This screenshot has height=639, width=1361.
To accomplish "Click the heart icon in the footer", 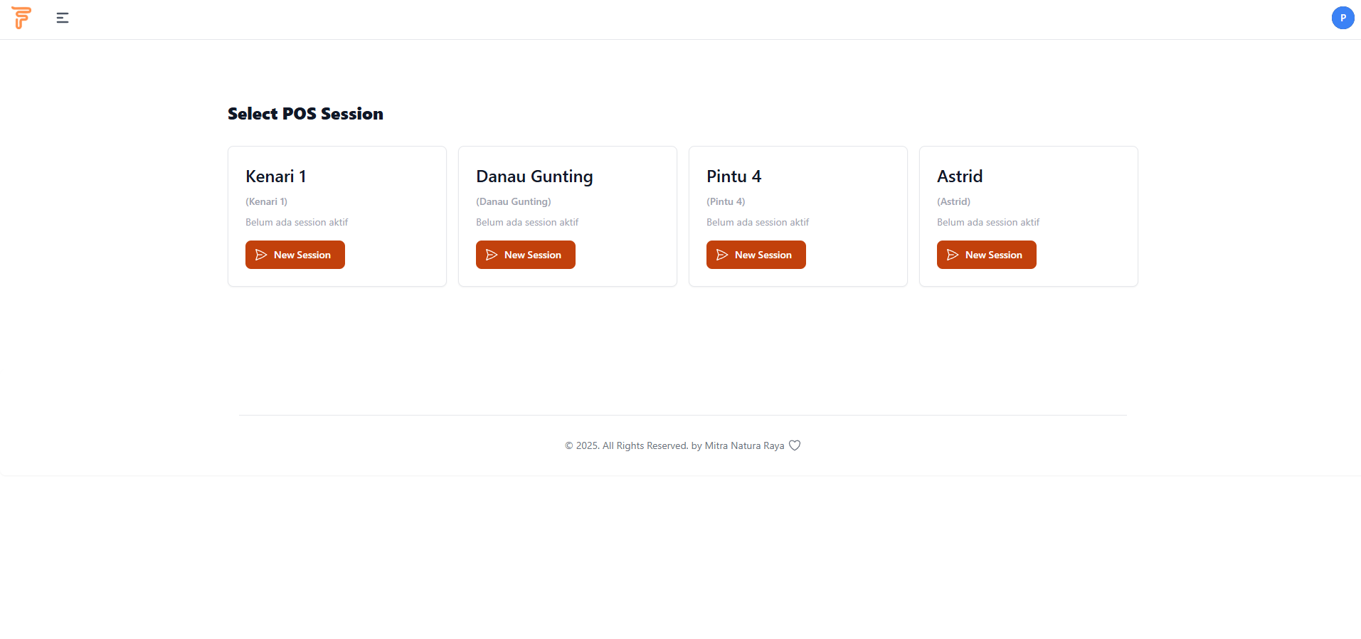I will (795, 445).
